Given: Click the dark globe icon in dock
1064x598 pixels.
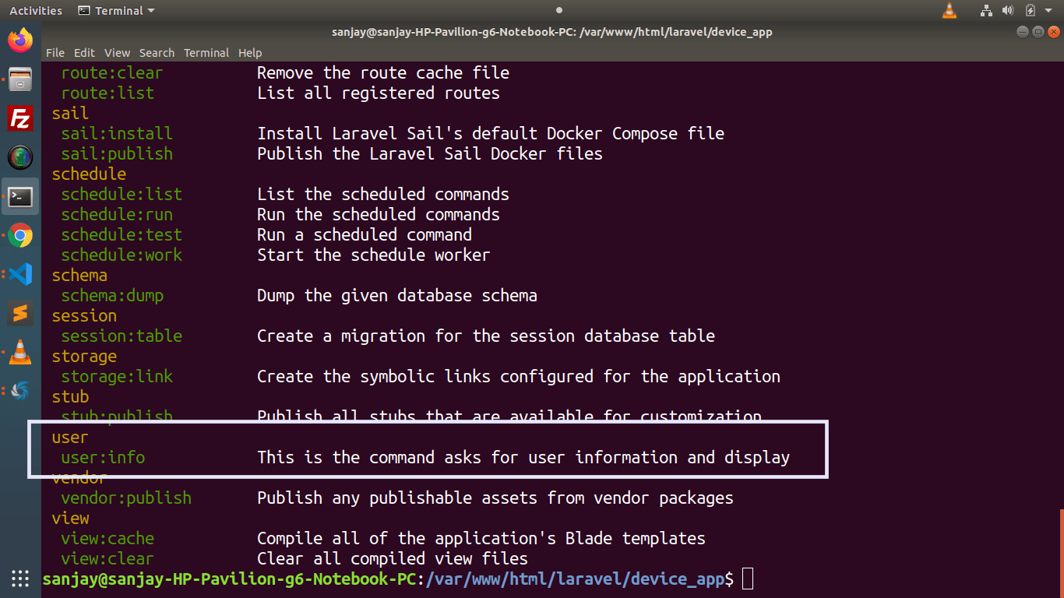Looking at the screenshot, I should 20,157.
